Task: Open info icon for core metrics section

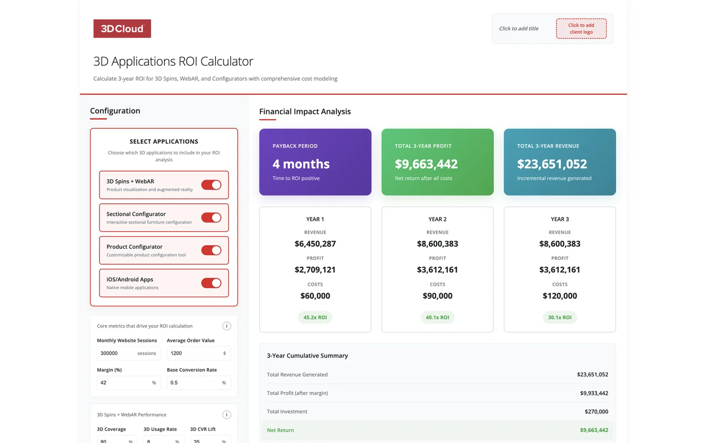Action: (x=227, y=326)
